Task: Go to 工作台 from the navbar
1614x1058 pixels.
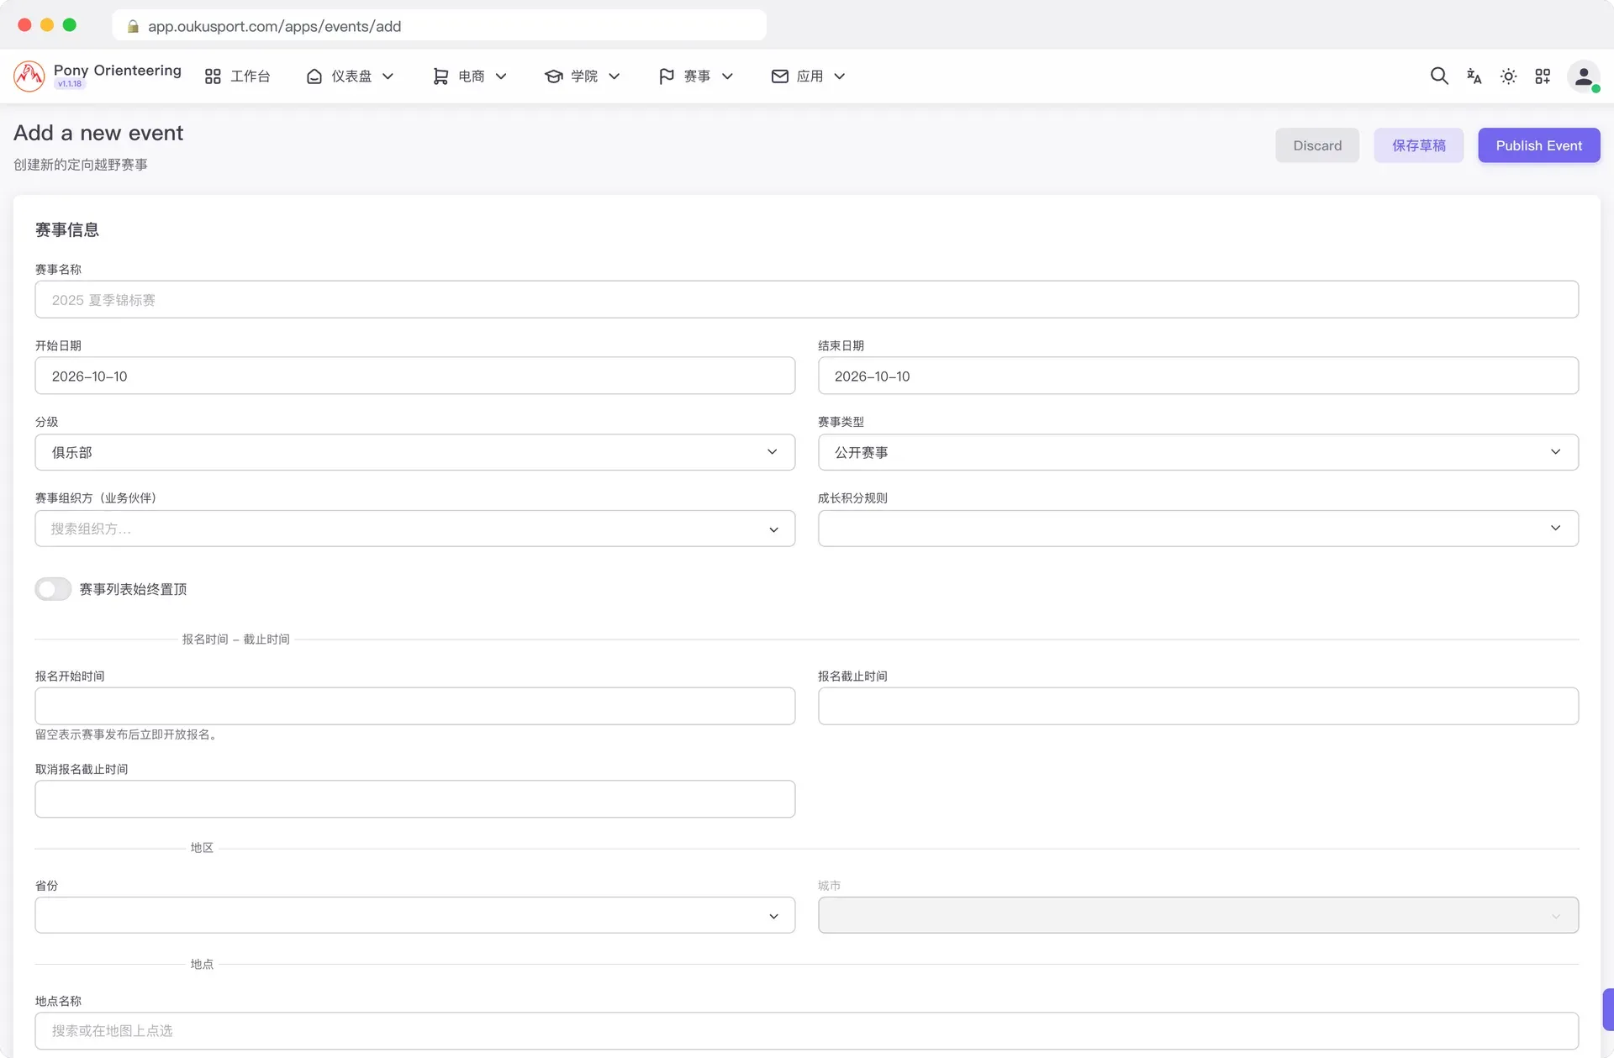Action: [238, 76]
